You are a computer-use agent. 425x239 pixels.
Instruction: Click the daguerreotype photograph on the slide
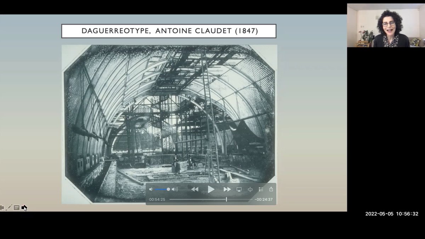pyautogui.click(x=169, y=124)
